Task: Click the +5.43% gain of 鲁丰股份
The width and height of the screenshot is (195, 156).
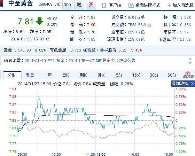Action: pos(135,50)
